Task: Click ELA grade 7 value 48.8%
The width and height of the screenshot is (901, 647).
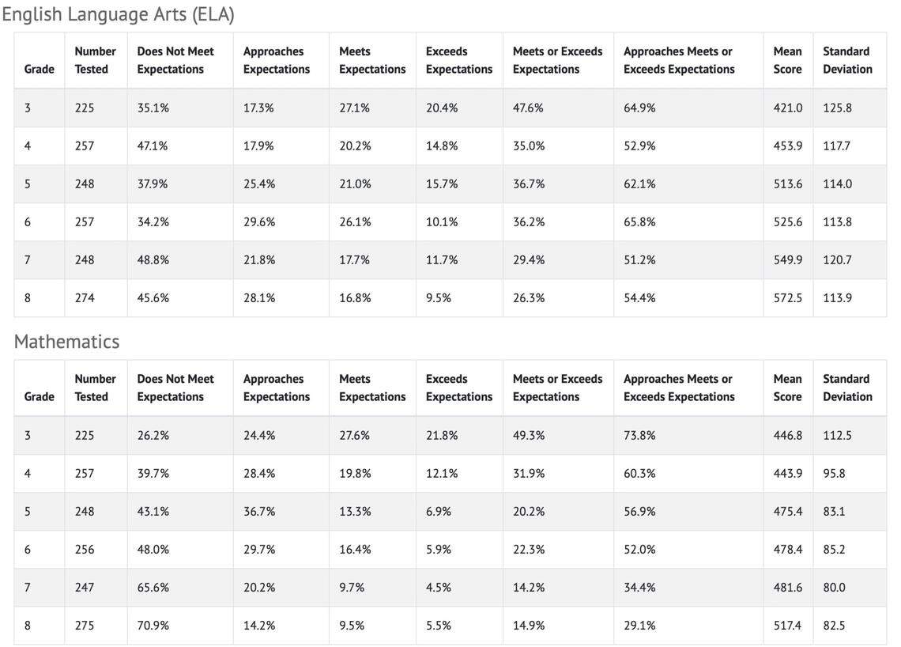Action: 153,259
